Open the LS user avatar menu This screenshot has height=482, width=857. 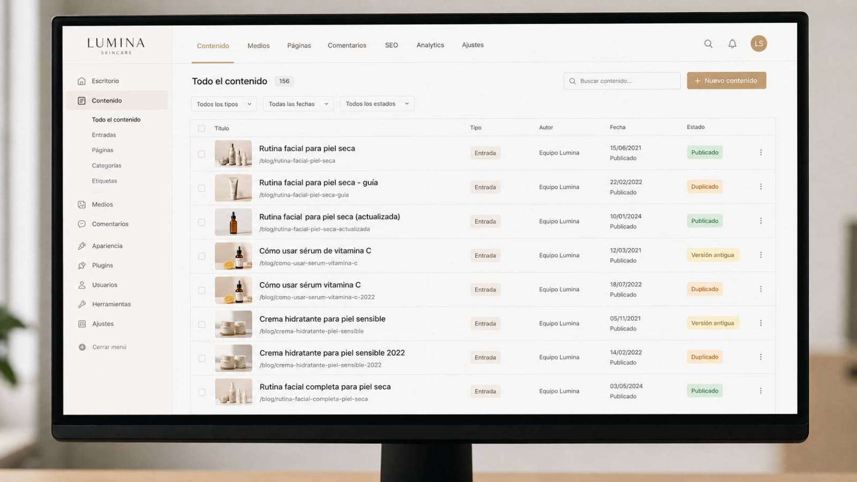[758, 43]
